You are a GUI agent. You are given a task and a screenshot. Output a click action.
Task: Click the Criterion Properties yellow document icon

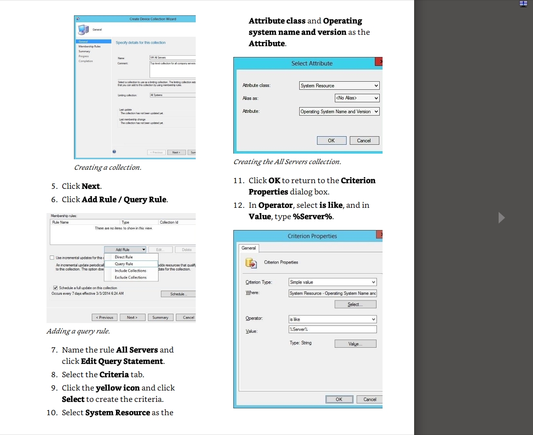click(x=251, y=263)
